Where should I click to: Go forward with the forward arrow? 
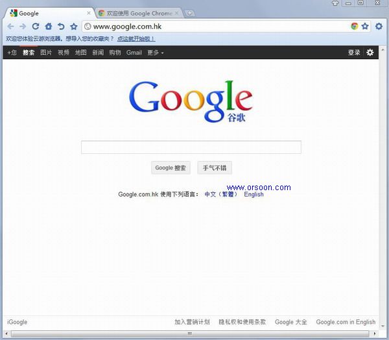pyautogui.click(x=23, y=27)
